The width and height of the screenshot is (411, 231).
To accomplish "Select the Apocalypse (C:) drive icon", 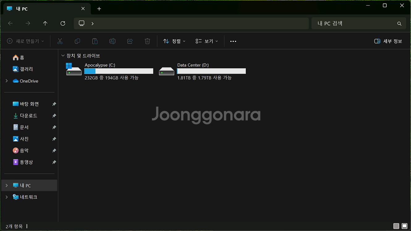I will pyautogui.click(x=74, y=70).
